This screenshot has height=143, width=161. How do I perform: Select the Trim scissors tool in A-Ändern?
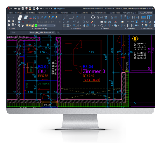pos(98,17)
